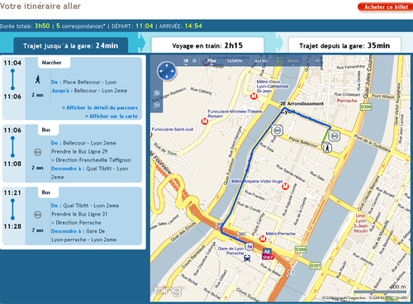Click the D306 shield east of Métro-Perrache

301,249
